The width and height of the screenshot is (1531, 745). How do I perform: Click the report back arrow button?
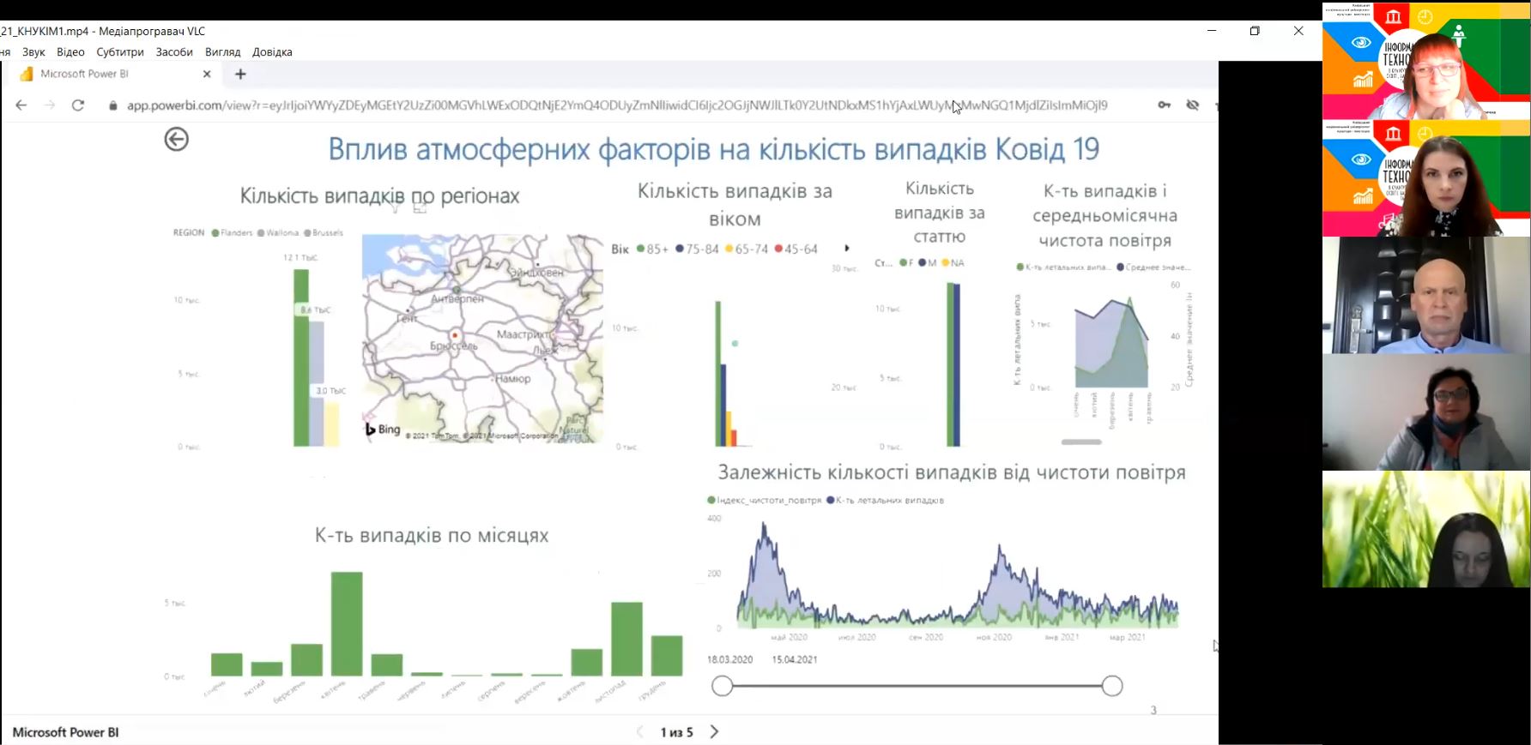tap(177, 140)
